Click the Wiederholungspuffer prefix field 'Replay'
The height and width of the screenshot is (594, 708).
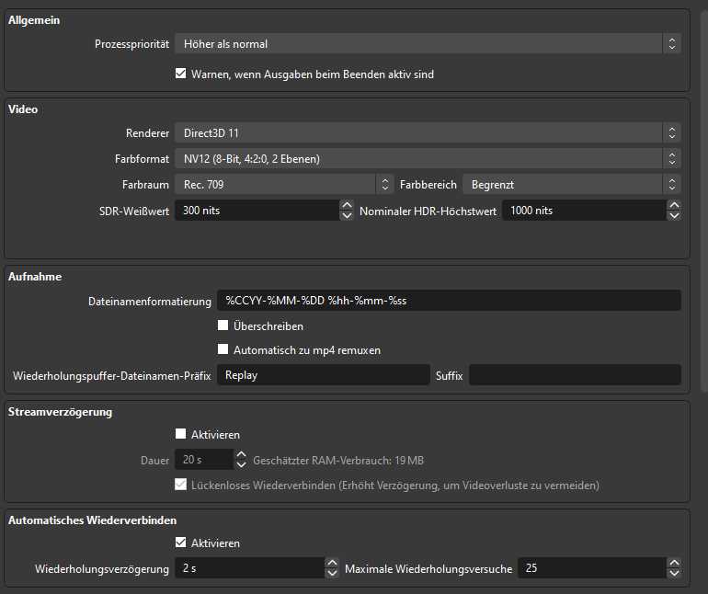pyautogui.click(x=323, y=375)
